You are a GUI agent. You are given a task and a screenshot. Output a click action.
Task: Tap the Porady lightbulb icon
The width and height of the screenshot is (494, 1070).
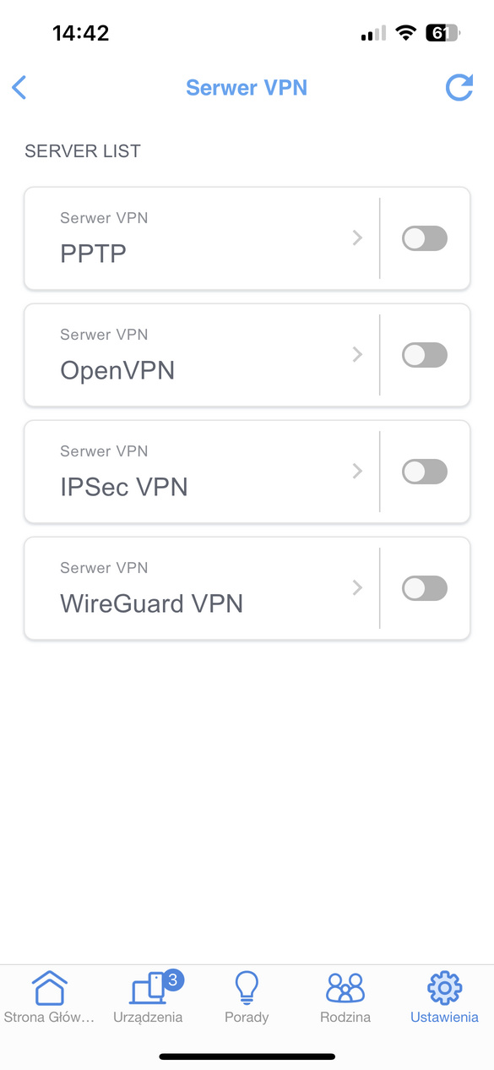(247, 987)
